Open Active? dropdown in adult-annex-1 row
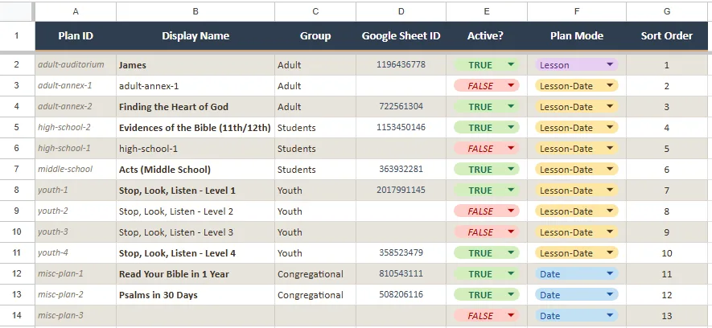This screenshot has height=328, width=712. pos(486,86)
